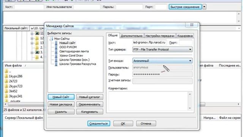Click the quick-connect Имя пользователя field
Viewport: 243px width, 137px height.
(x=87, y=7)
